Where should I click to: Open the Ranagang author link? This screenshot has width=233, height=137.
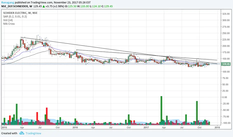tap(7, 2)
